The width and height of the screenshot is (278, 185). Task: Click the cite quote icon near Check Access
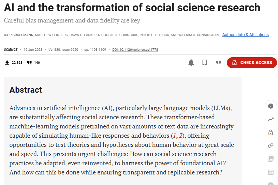pyautogui.click(x=218, y=63)
